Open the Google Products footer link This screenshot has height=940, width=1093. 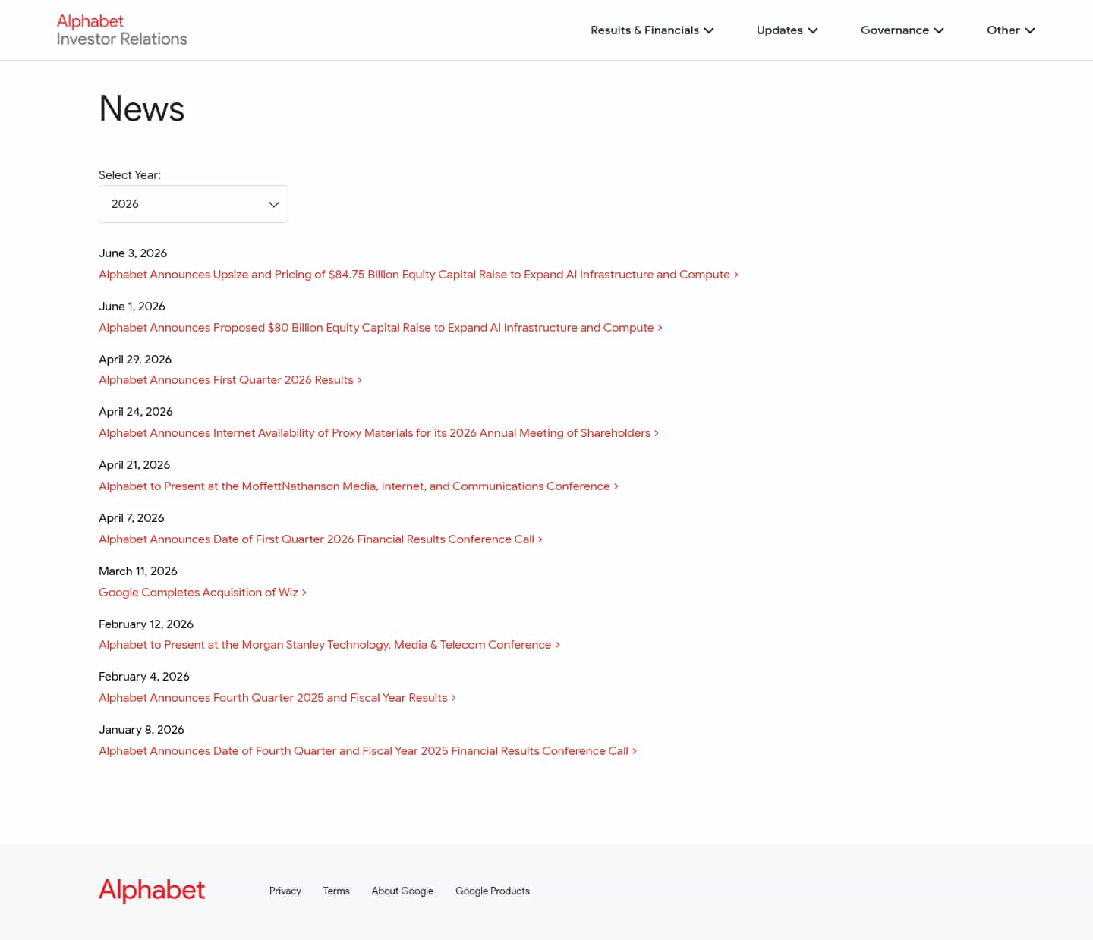(x=493, y=891)
